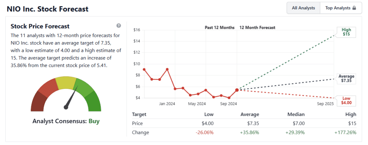Screen dimensions: 368x145
Task: Click the High change value +177.26%
Action: [345, 132]
